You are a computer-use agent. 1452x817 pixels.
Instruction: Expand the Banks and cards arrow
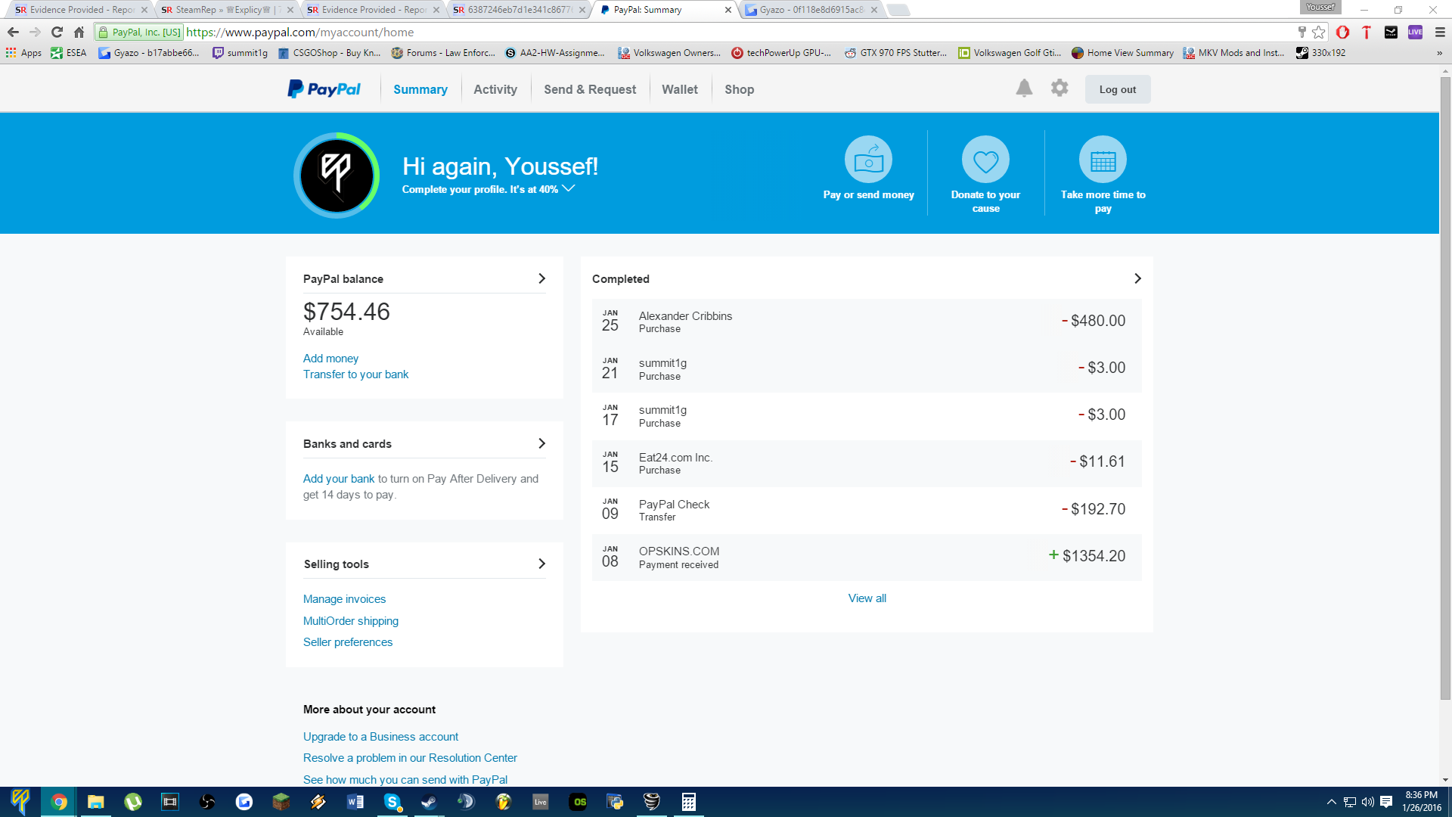pyautogui.click(x=541, y=443)
